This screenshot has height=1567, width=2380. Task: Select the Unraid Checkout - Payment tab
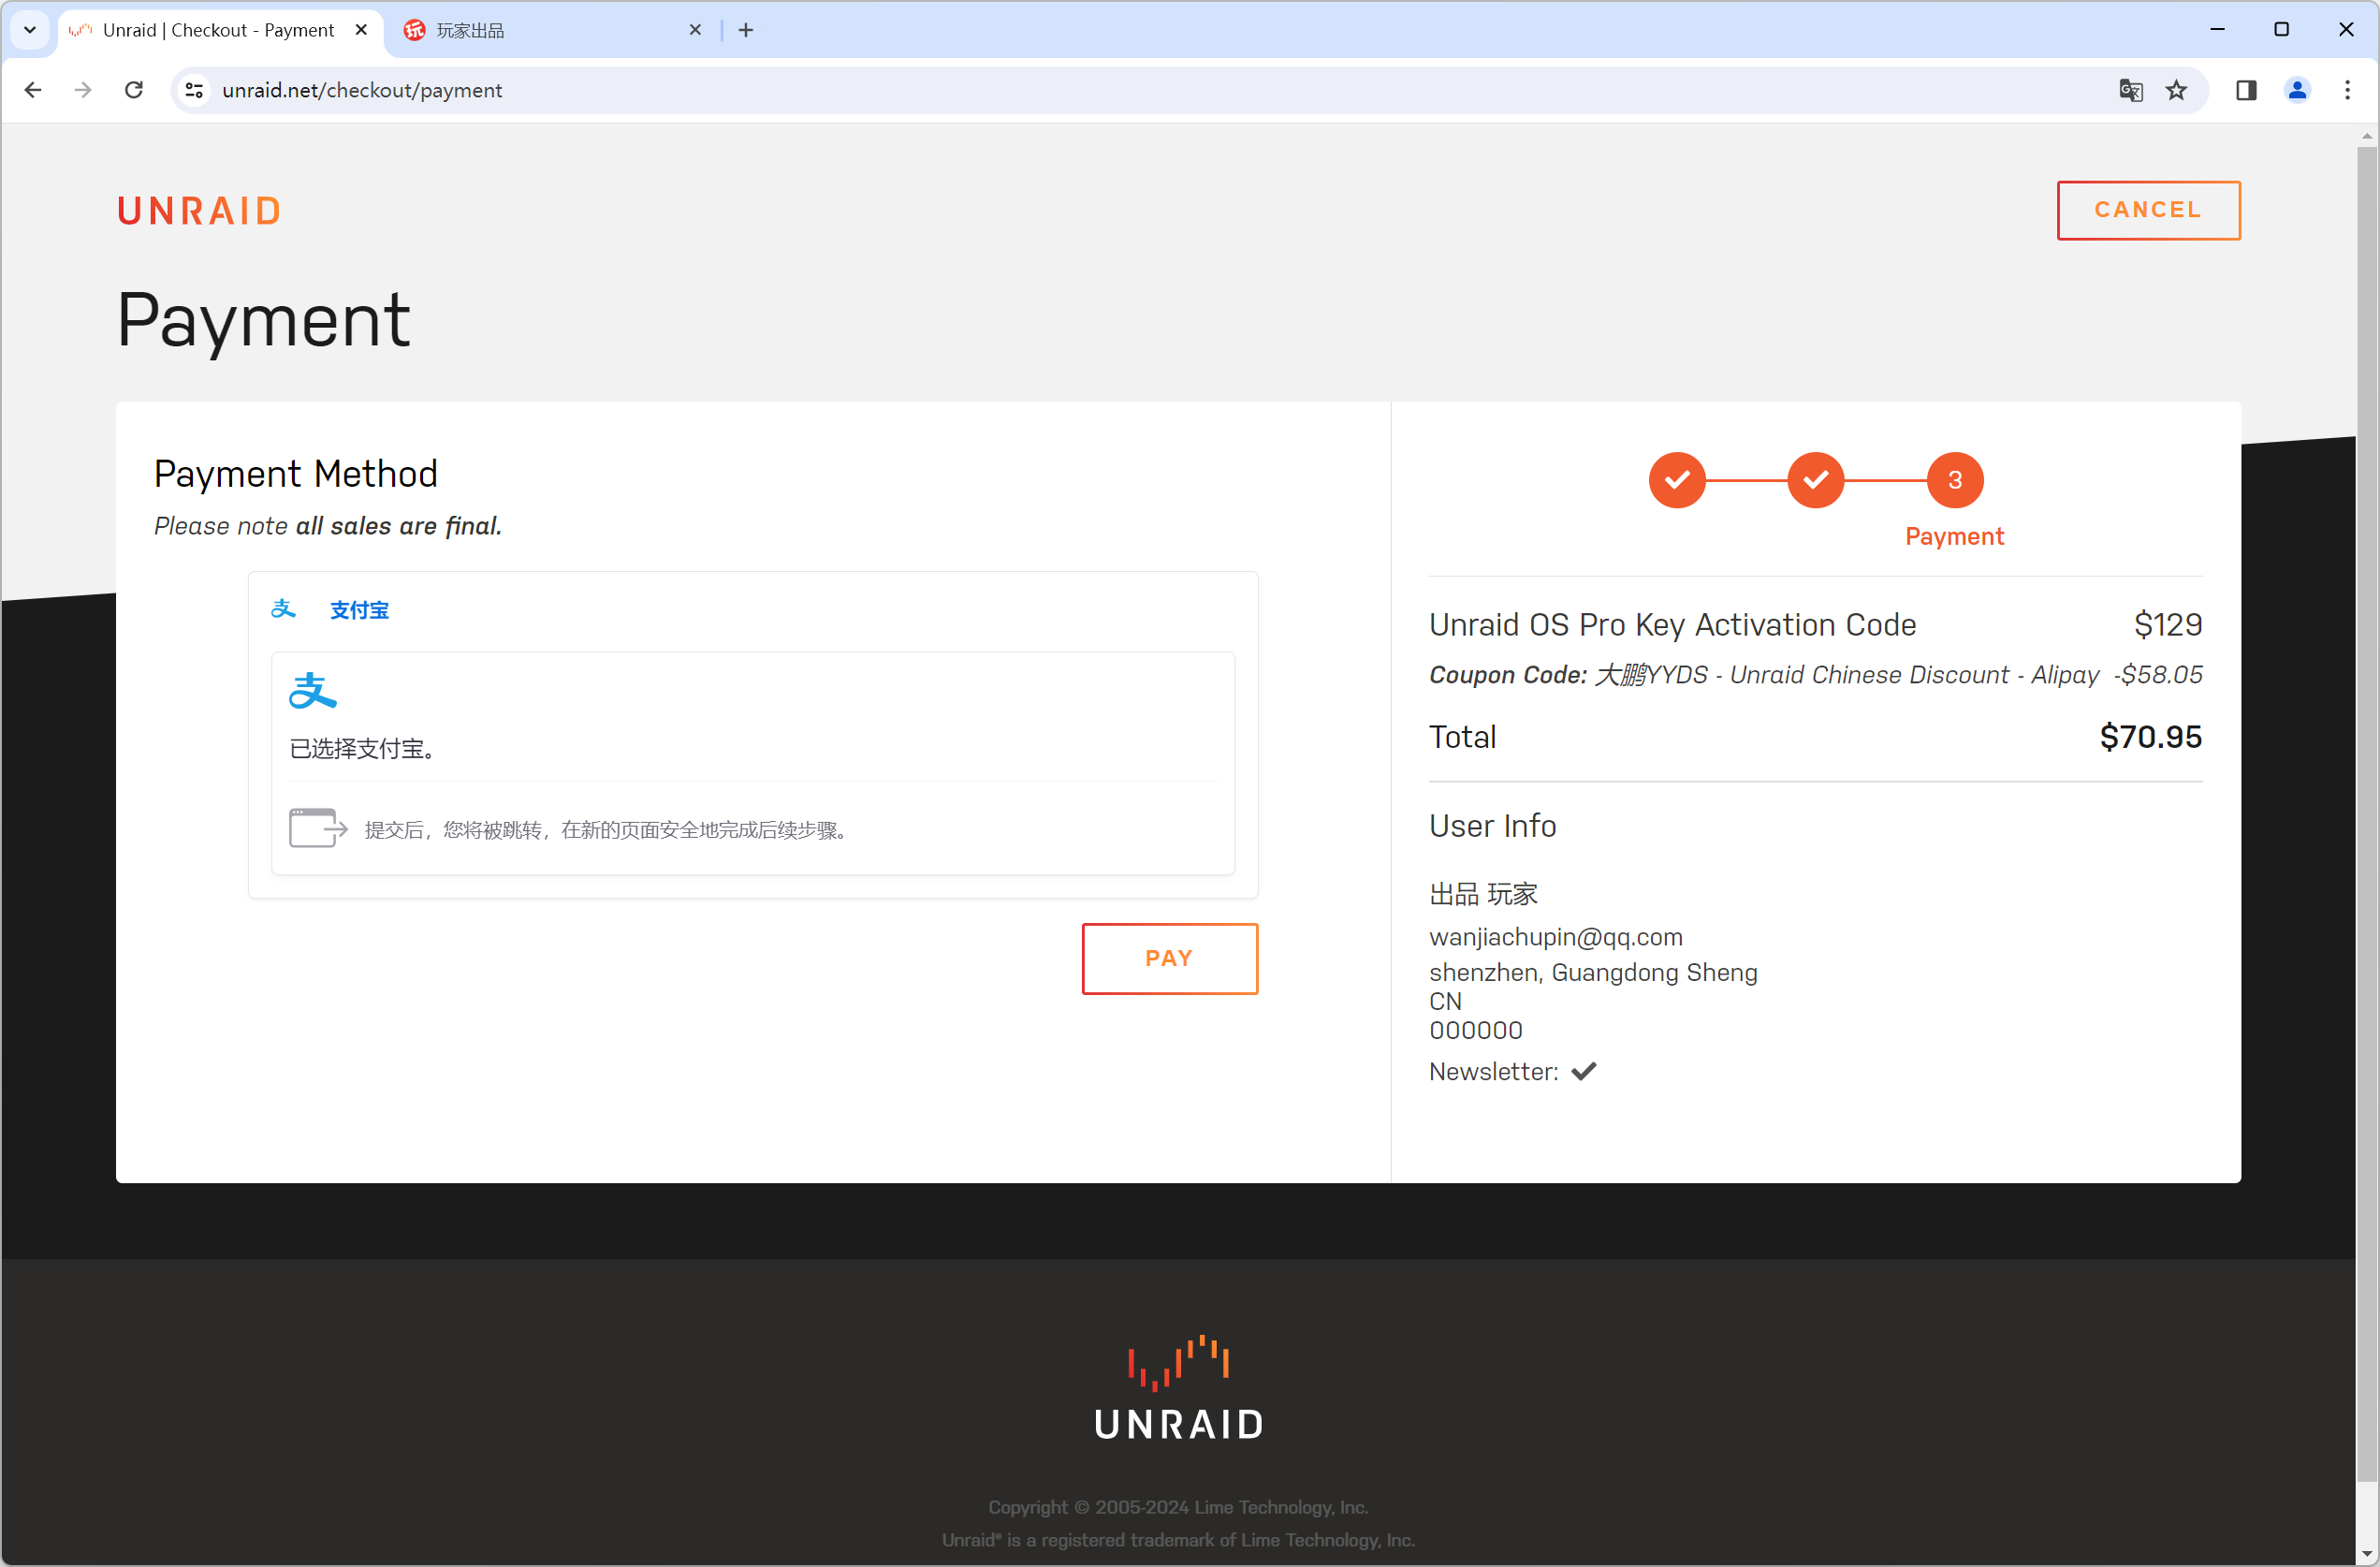click(220, 30)
